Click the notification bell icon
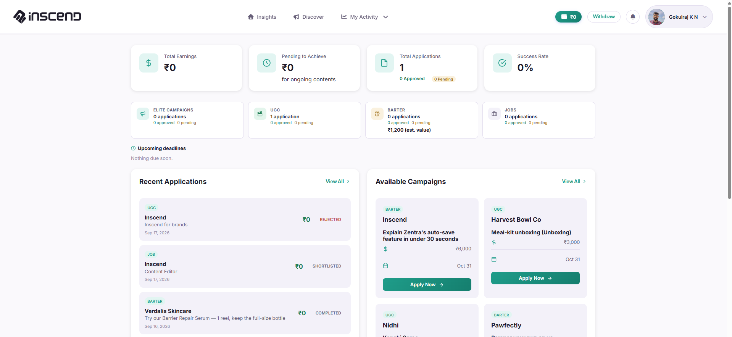Image resolution: width=732 pixels, height=337 pixels. click(633, 17)
